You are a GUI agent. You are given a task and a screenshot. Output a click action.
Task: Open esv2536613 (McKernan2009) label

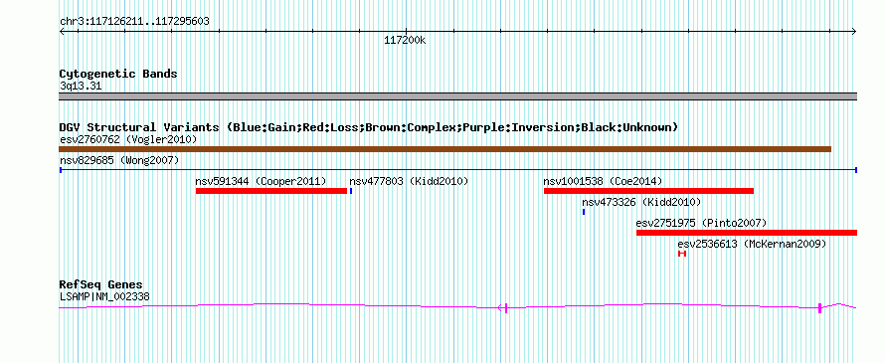pyautogui.click(x=752, y=244)
